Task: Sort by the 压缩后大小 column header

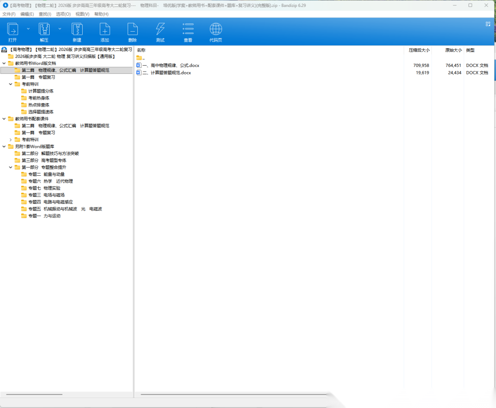Action: [419, 50]
